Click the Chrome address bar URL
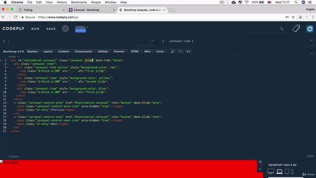This screenshot has height=178, width=316. coord(58,17)
